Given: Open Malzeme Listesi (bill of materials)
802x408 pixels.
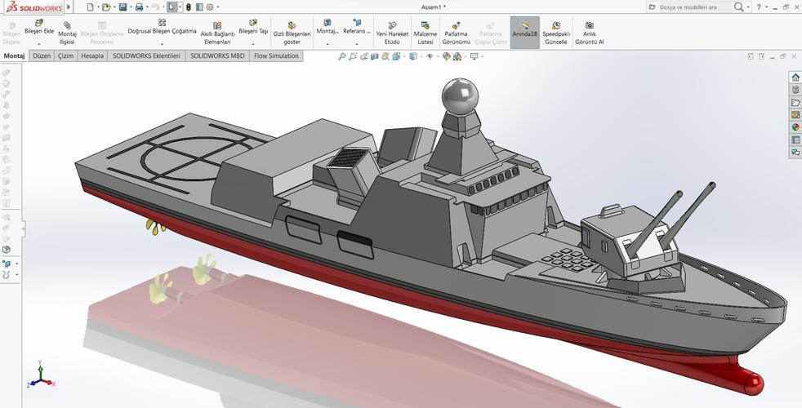Looking at the screenshot, I should click(x=425, y=26).
